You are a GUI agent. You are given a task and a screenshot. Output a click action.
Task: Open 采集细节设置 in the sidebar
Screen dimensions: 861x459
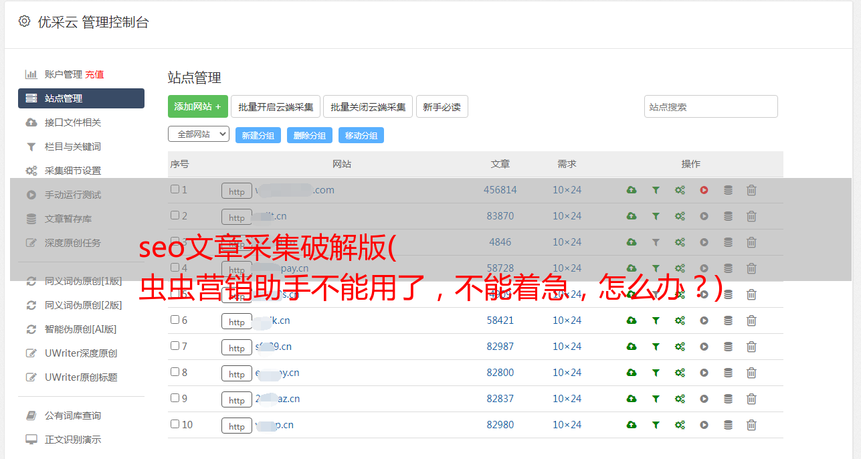click(72, 171)
